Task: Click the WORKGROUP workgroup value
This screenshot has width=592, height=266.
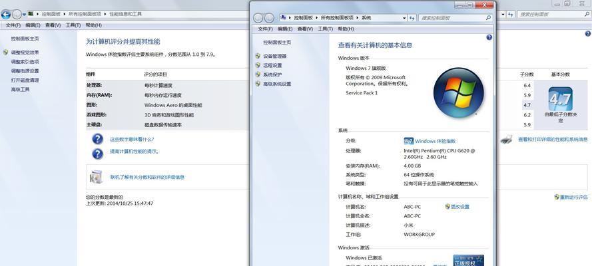Action: pos(419,234)
